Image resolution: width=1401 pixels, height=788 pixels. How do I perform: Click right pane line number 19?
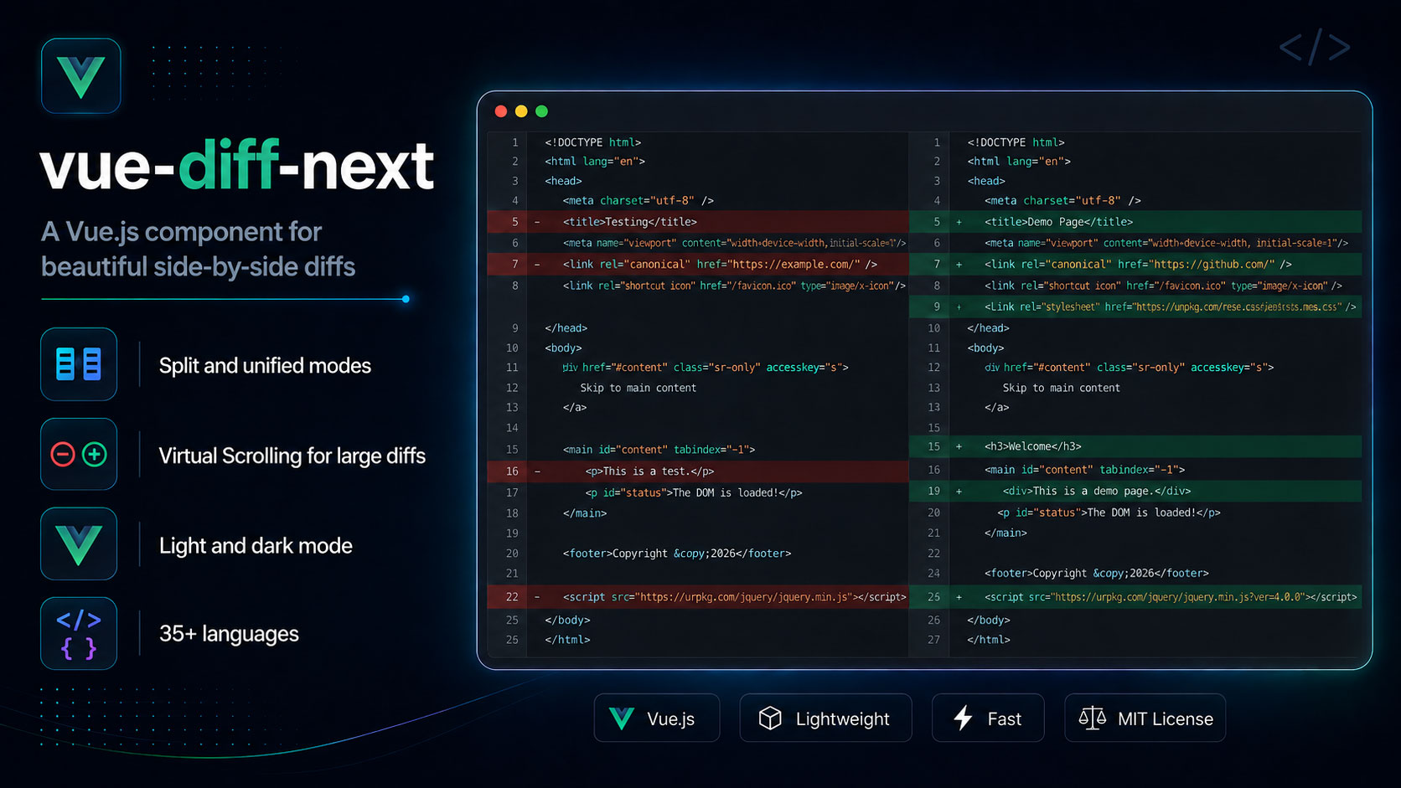coord(933,492)
